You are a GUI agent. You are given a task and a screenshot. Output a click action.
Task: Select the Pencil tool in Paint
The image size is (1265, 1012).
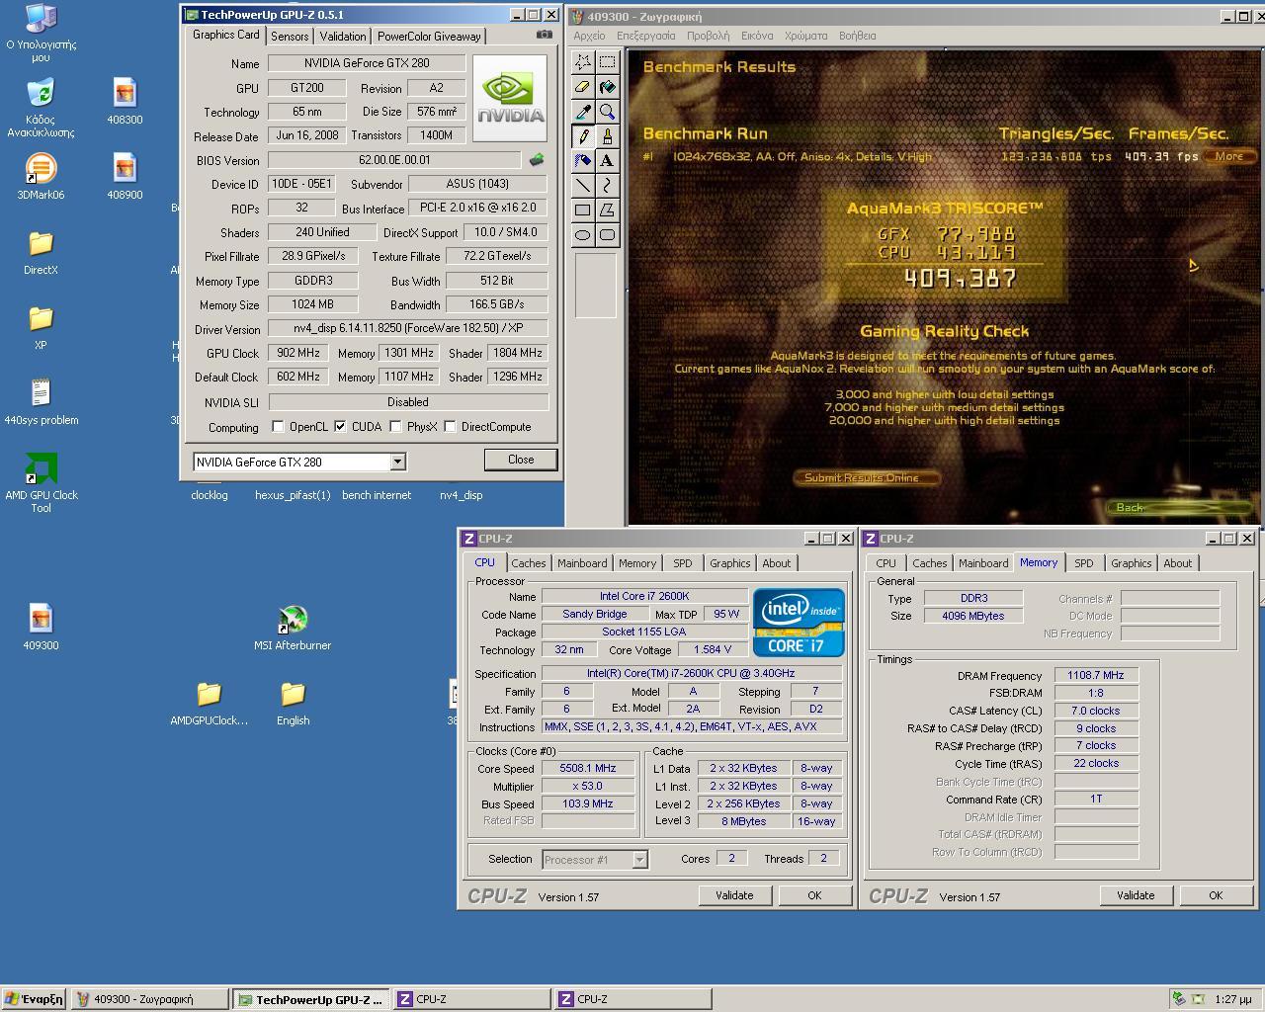pos(583,135)
